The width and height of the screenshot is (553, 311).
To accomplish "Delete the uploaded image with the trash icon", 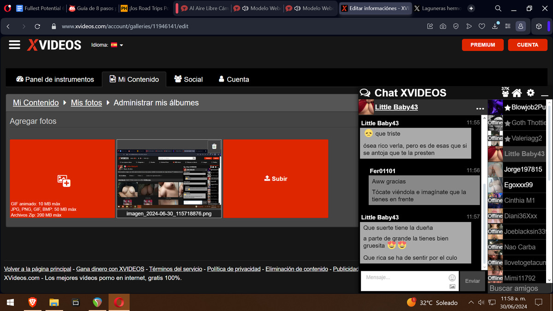I will (214, 147).
